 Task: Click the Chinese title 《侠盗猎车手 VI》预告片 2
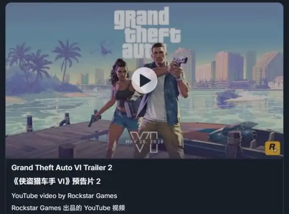pos(57,181)
